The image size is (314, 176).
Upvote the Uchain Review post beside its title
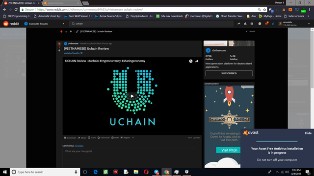pyautogui.click(x=59, y=44)
